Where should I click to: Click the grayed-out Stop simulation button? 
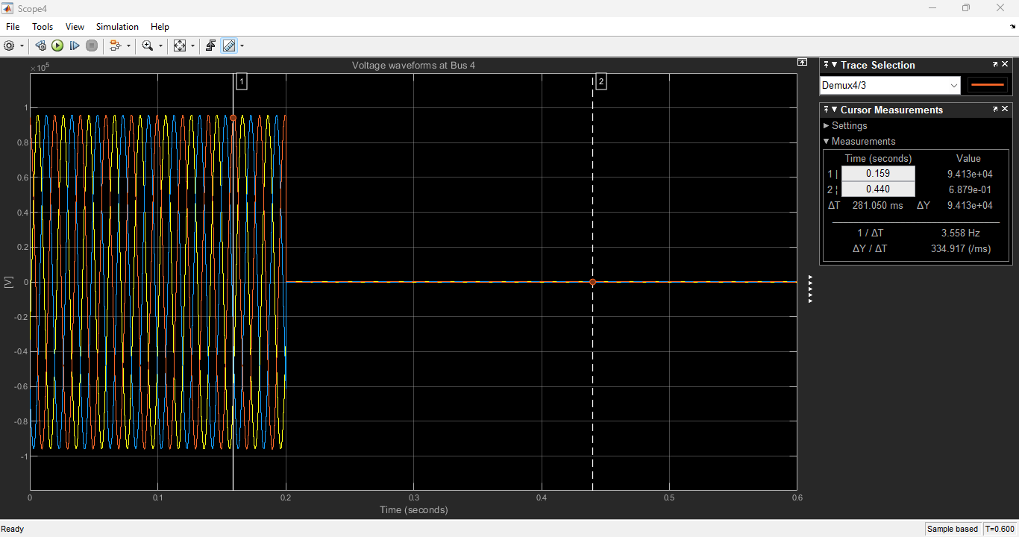point(92,45)
